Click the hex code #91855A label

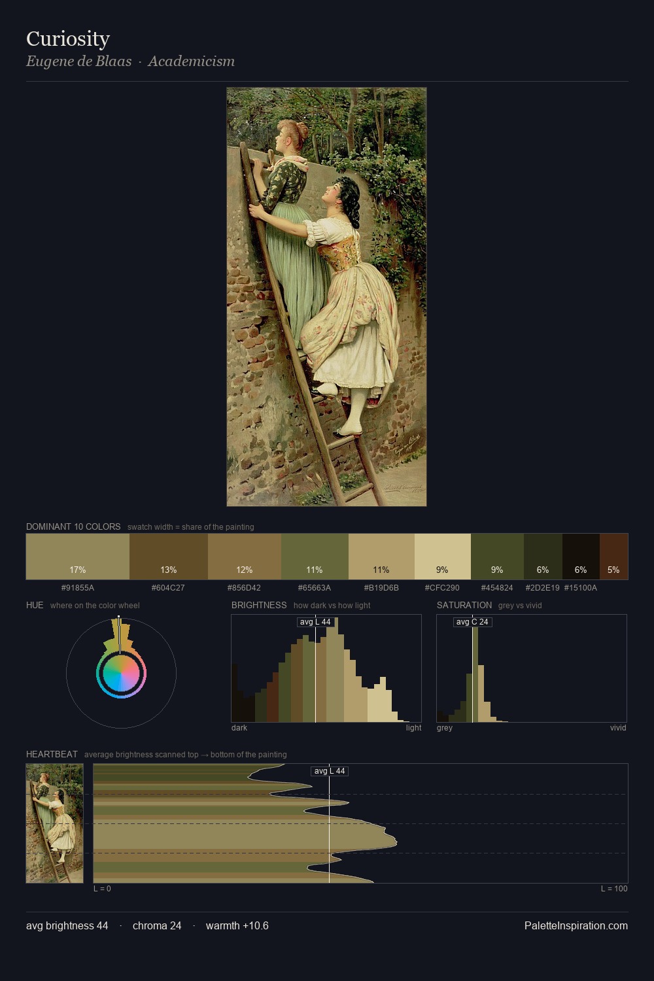78,588
